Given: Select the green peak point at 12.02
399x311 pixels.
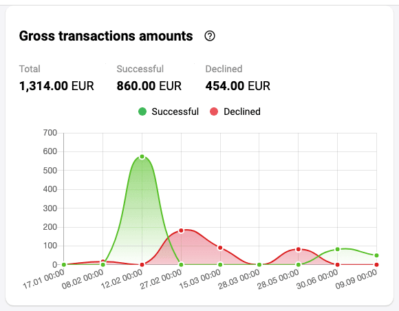Looking at the screenshot, I should [142, 157].
